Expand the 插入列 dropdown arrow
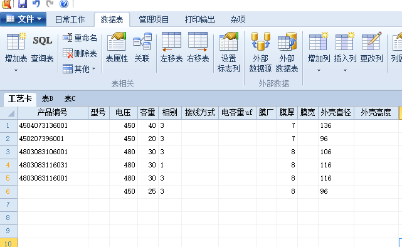 click(x=345, y=70)
